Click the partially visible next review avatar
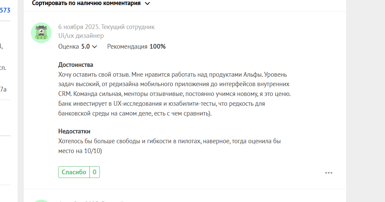 coord(41,201)
